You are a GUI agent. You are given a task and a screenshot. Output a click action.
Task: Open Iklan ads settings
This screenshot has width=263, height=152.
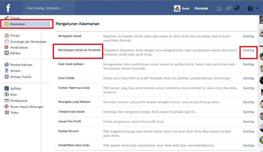(14, 95)
